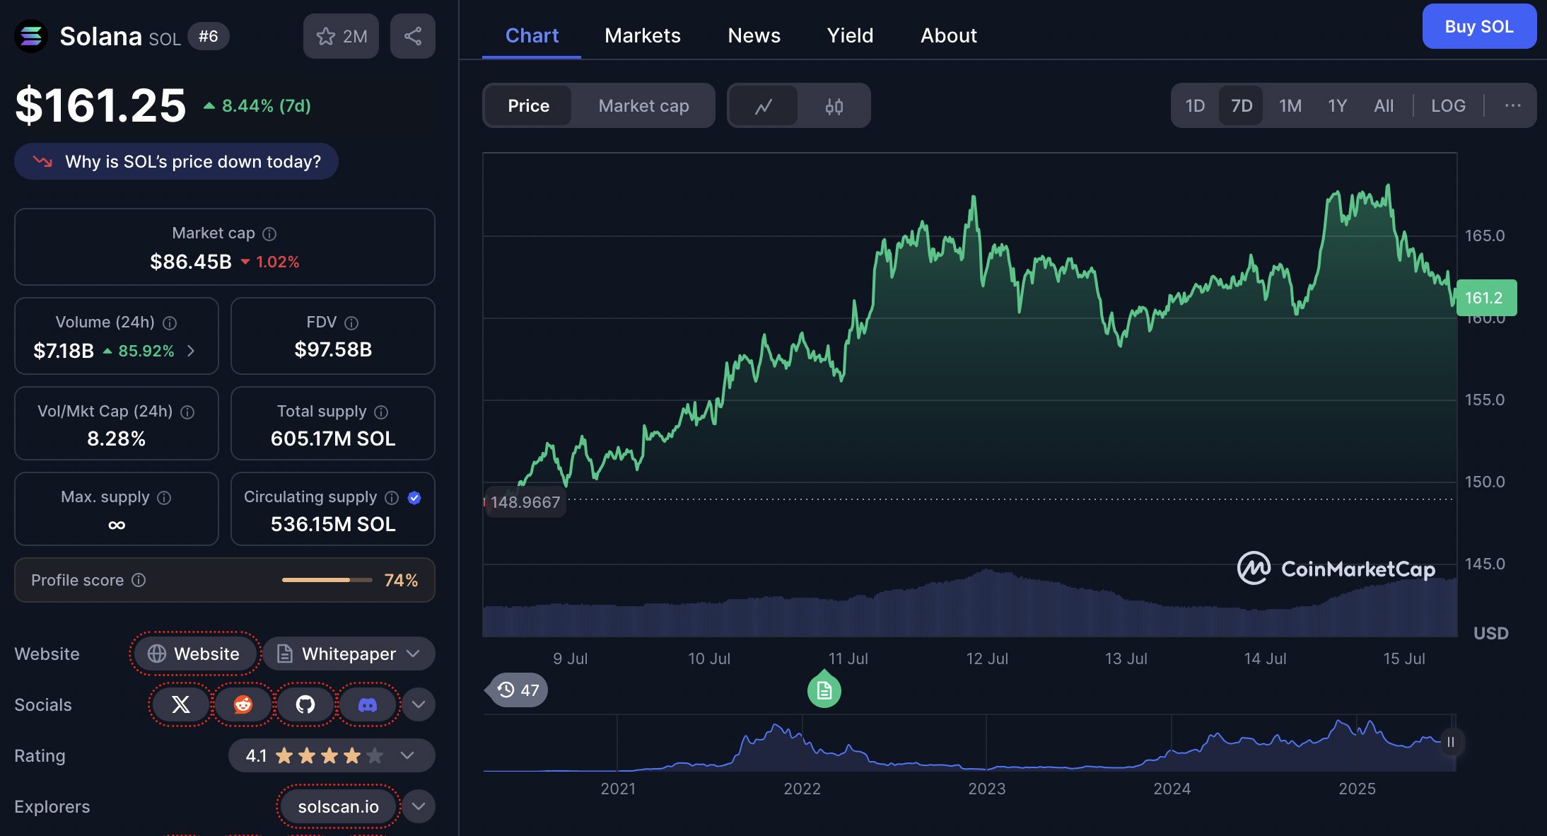1547x836 pixels.
Task: Open the solscan.io explorer link
Action: click(338, 806)
